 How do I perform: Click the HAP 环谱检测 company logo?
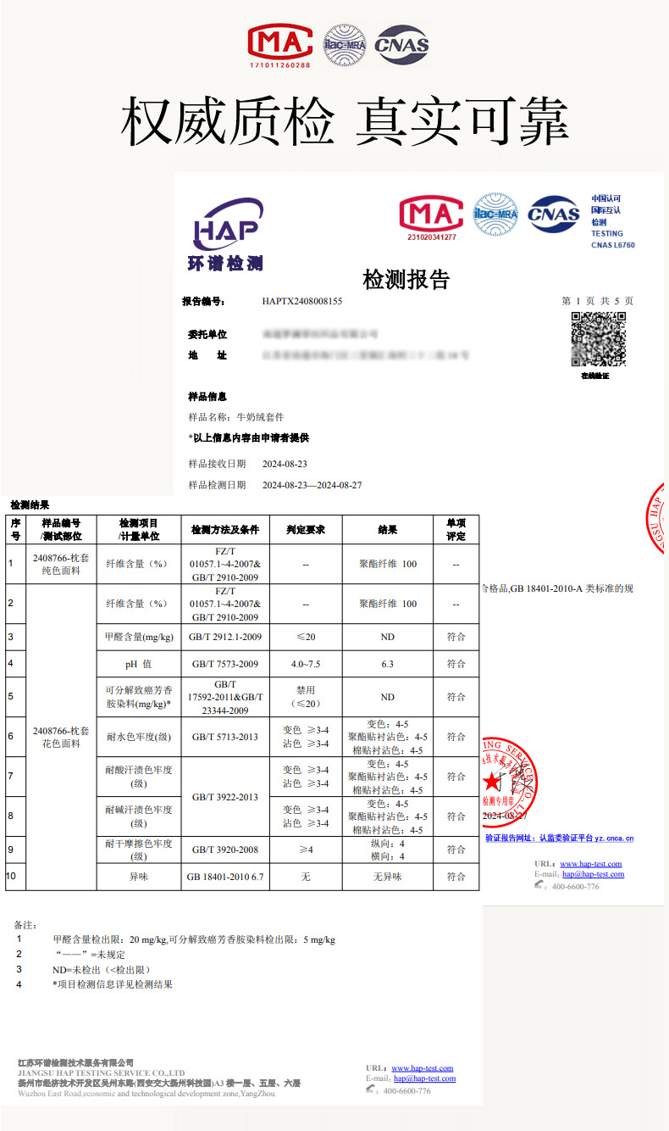point(227,235)
